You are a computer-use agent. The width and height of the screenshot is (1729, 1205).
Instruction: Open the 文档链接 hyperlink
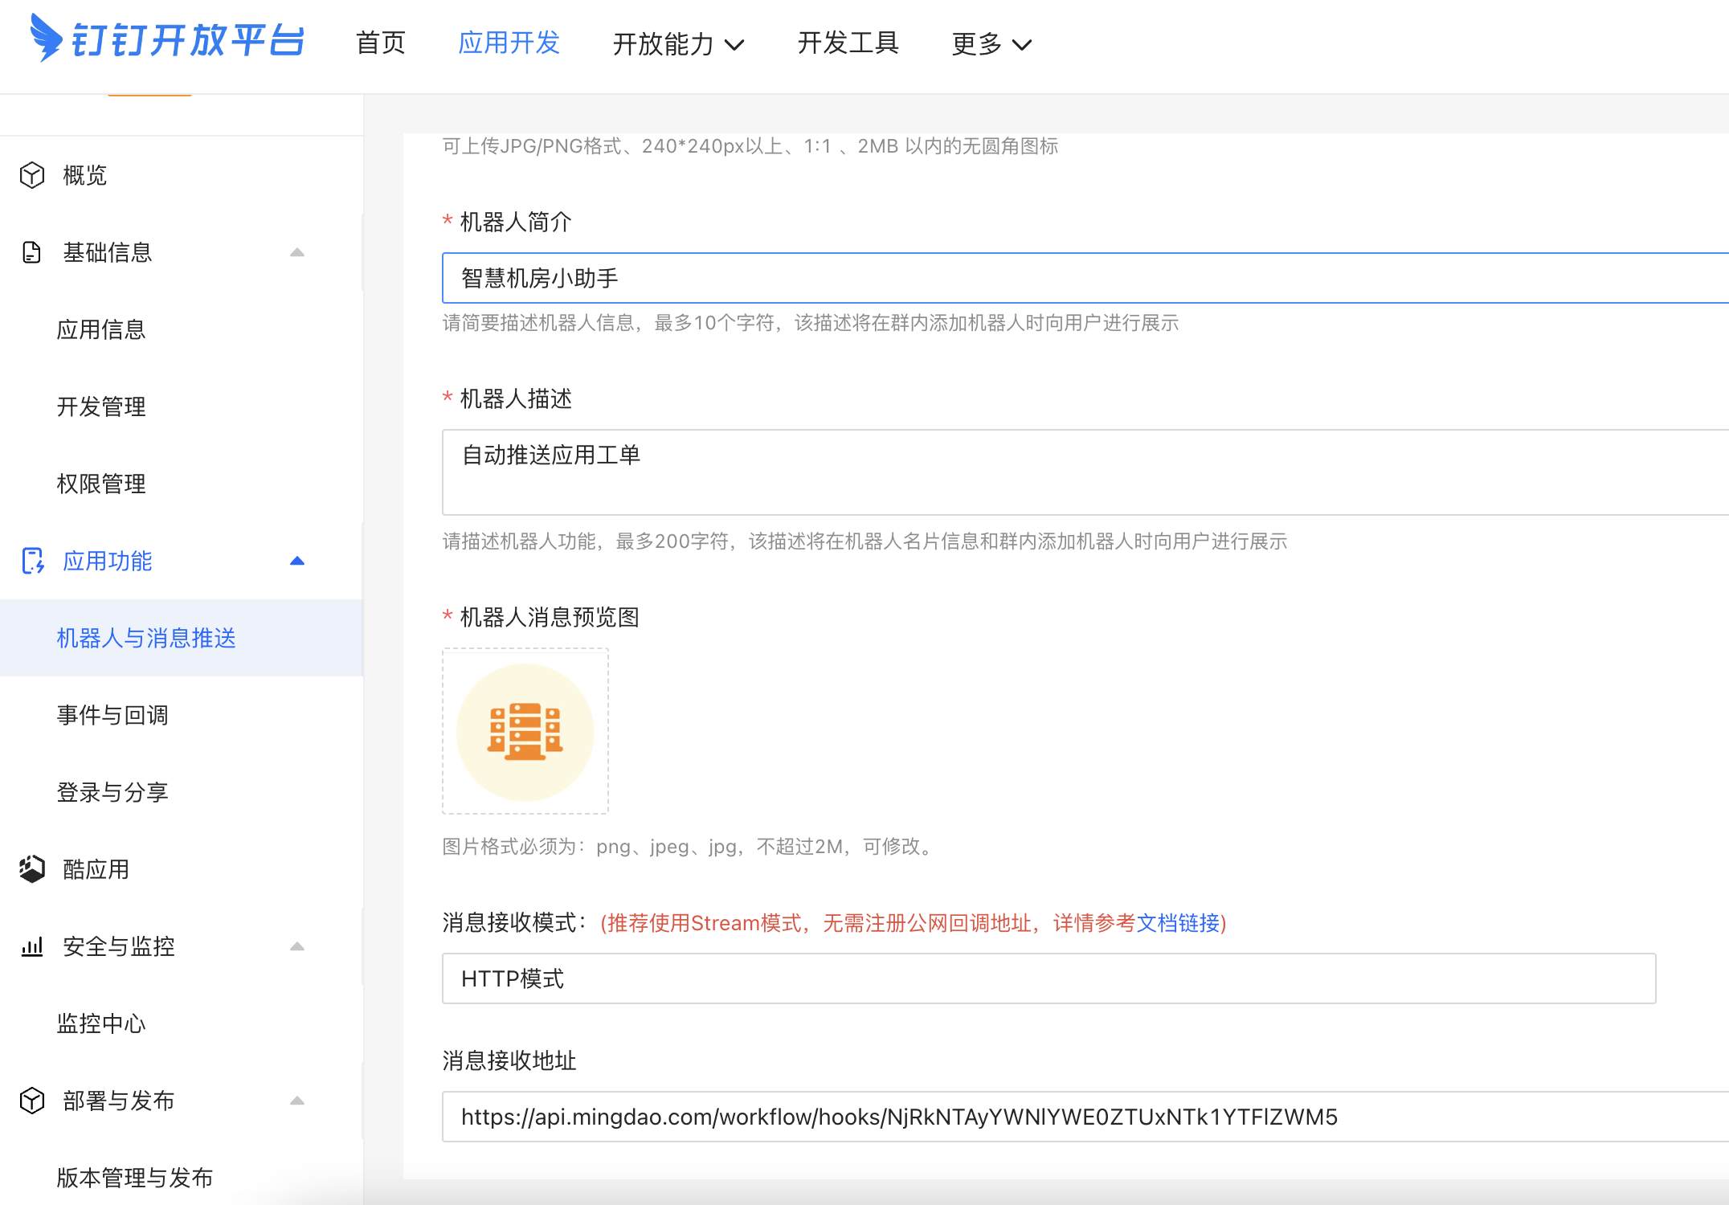1178,923
